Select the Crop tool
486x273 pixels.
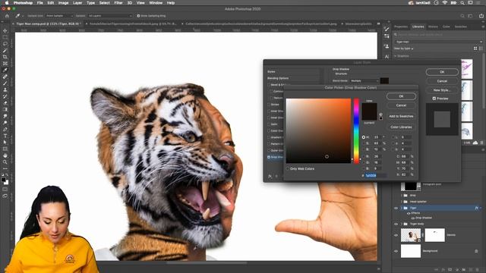point(5,57)
